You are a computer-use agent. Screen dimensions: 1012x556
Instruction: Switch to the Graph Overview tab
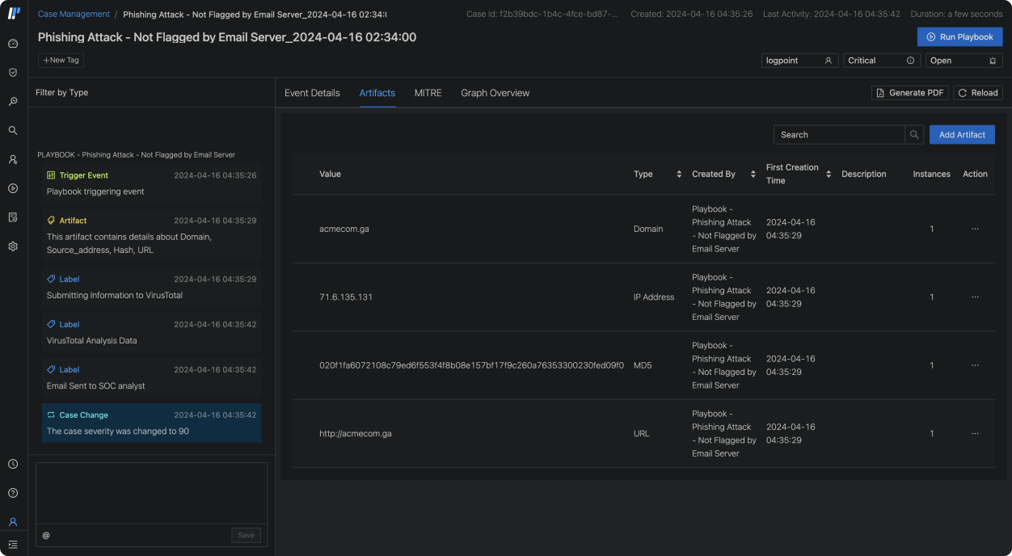coord(495,93)
